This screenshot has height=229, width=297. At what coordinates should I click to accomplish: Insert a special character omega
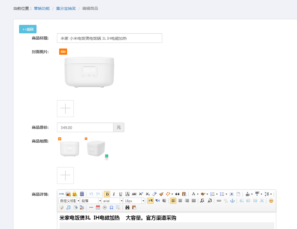(x=111, y=207)
